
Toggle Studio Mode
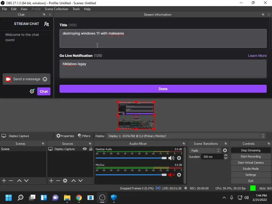pos(251,169)
